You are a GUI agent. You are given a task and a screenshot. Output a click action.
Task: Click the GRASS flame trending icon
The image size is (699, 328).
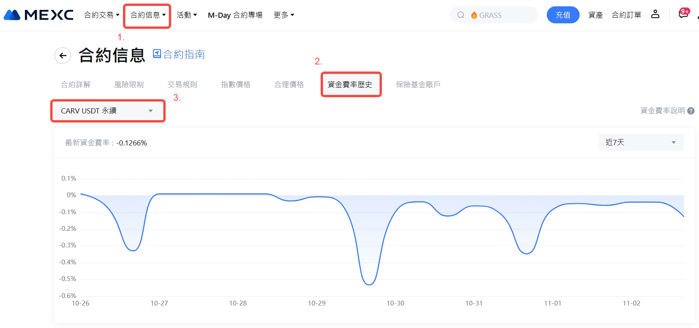pos(474,15)
